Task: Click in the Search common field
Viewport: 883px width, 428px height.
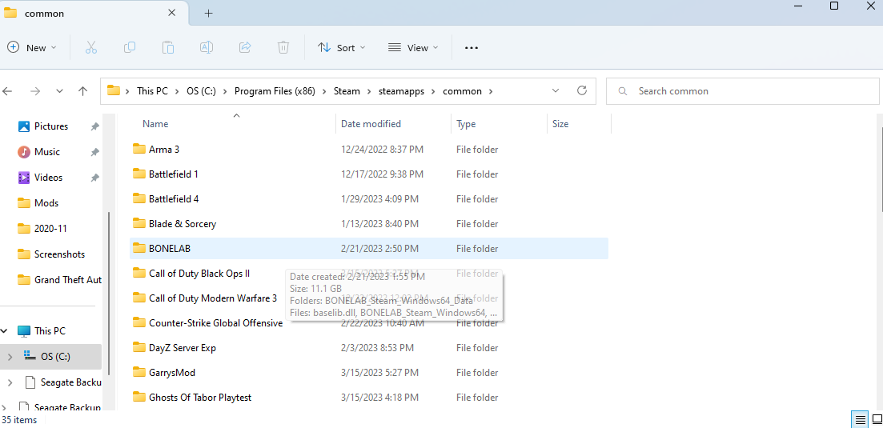Action: pos(743,91)
